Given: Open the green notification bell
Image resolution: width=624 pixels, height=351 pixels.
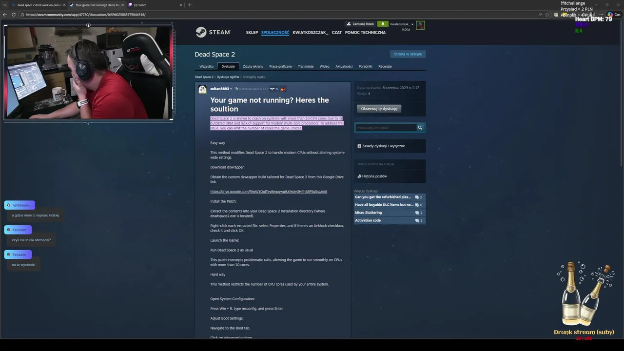Looking at the screenshot, I should point(383,24).
